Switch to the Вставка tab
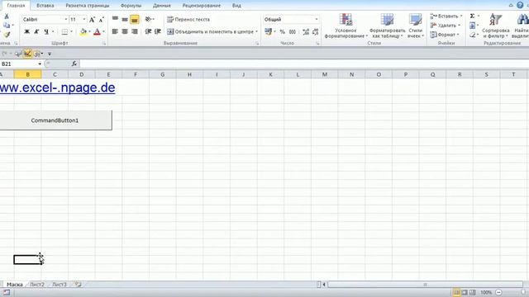This screenshot has height=297, width=529. [45, 6]
